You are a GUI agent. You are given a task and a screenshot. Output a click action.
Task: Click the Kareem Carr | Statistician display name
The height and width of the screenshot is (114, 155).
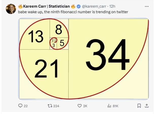click(x=46, y=6)
